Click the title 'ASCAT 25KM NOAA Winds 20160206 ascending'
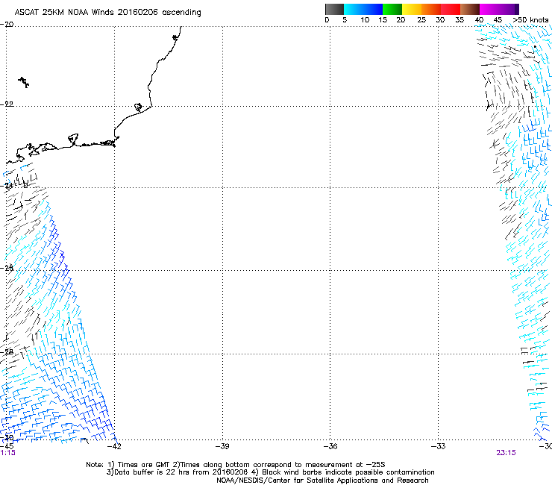This screenshot has width=552, height=485. (x=107, y=13)
